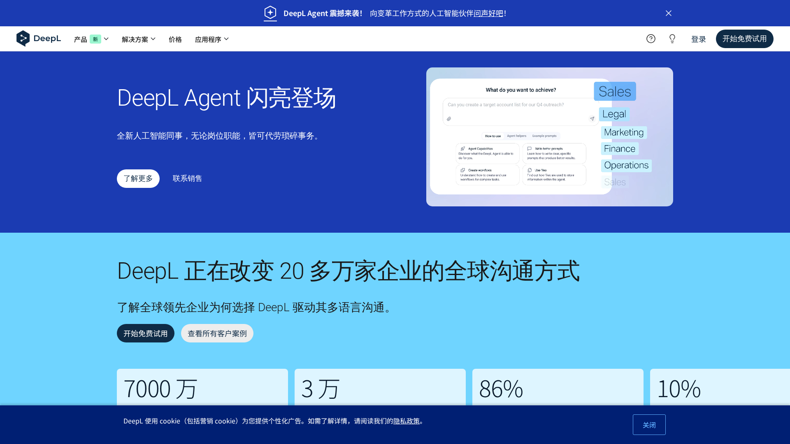
Task: Click the lightbulb ideas icon
Action: click(x=672, y=39)
